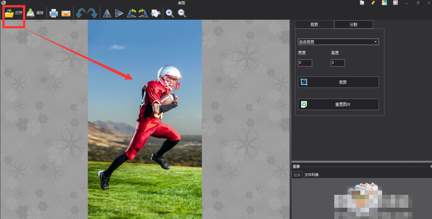Screen dimensions: 432x219
Task: Open the 文件列表 file list tab
Action: pos(311,175)
